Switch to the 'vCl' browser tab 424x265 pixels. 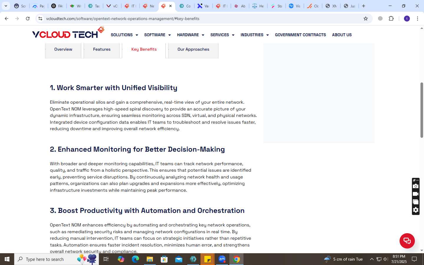click(x=112, y=6)
